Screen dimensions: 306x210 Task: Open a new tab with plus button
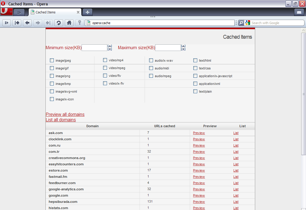coord(88,12)
